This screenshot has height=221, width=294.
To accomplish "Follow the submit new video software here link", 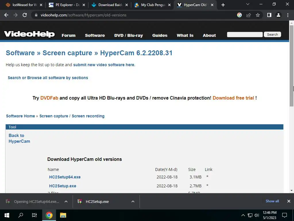I will [104, 65].
